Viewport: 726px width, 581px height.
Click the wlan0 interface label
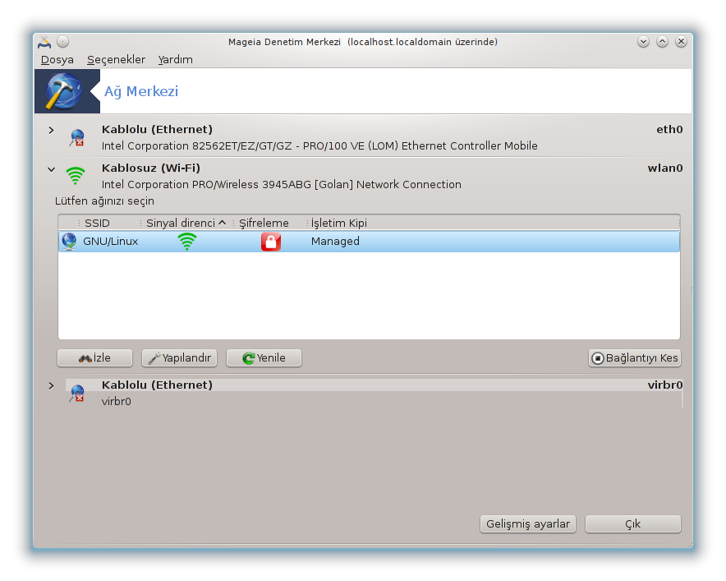pos(665,168)
